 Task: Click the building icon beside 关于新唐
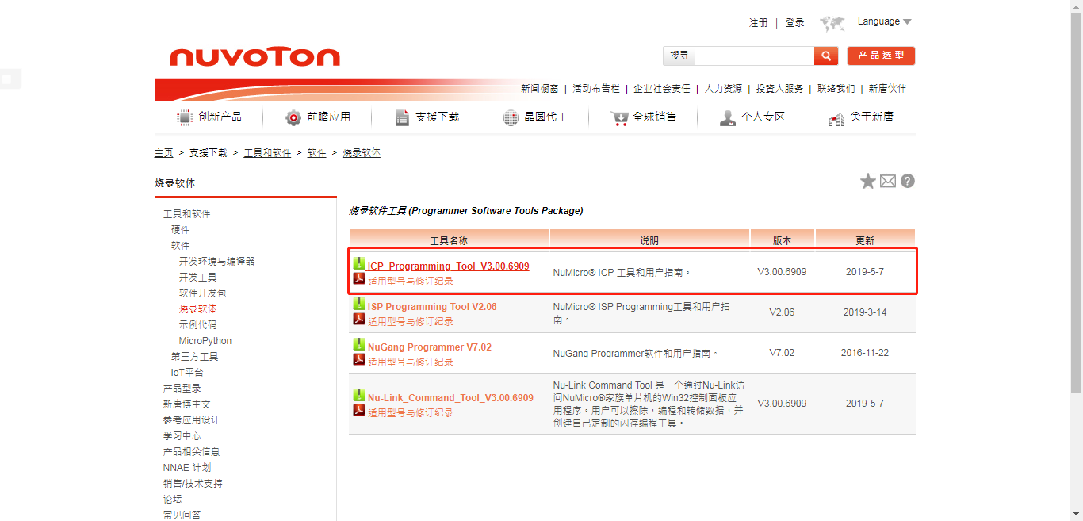836,118
